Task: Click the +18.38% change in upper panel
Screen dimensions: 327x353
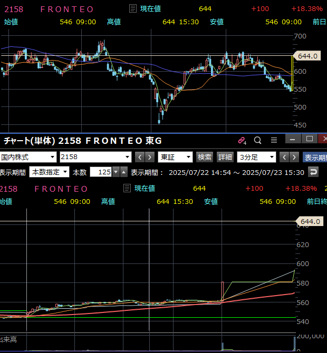Action: pyautogui.click(x=307, y=9)
